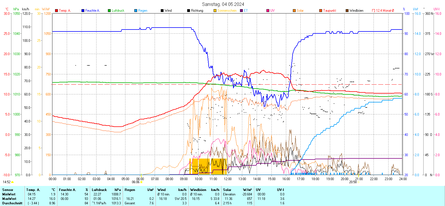Select the Luftdruck column header in table
Image resolution: width=445 pixels, height=206 pixels.
click(x=99, y=190)
